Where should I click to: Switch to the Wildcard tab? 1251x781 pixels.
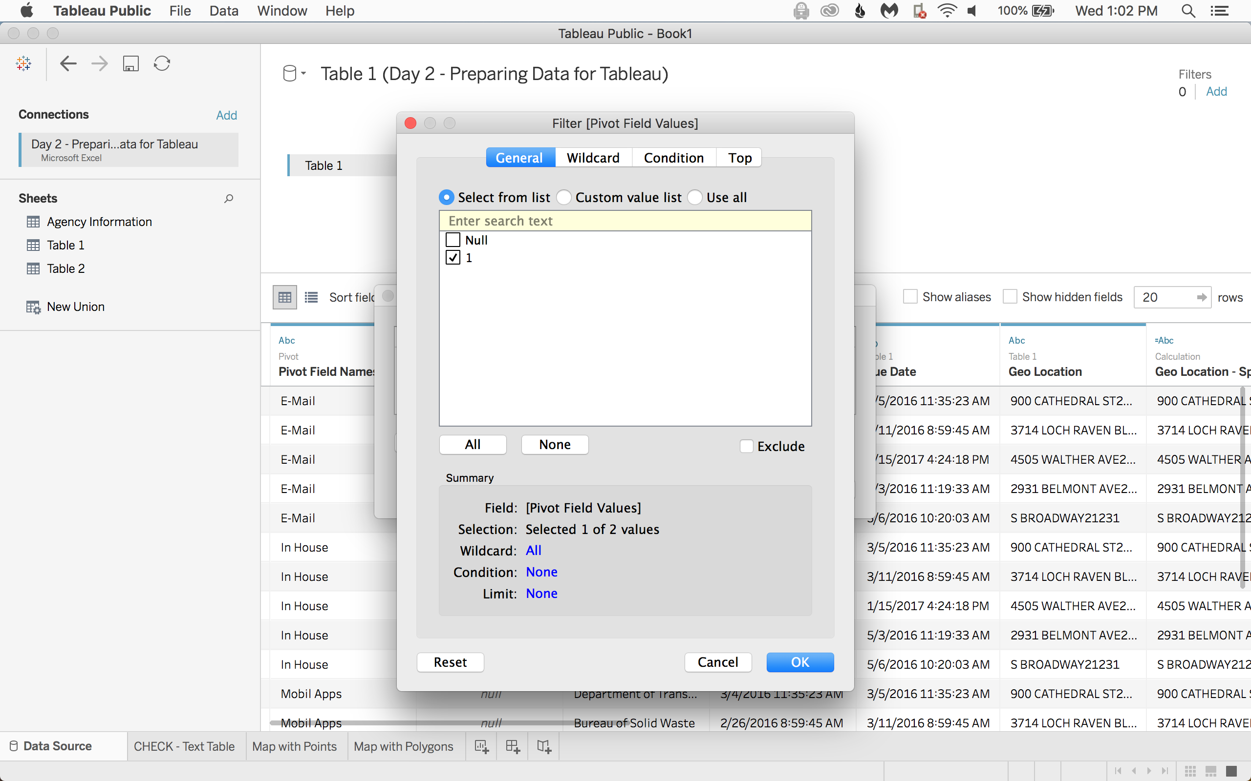pos(593,158)
